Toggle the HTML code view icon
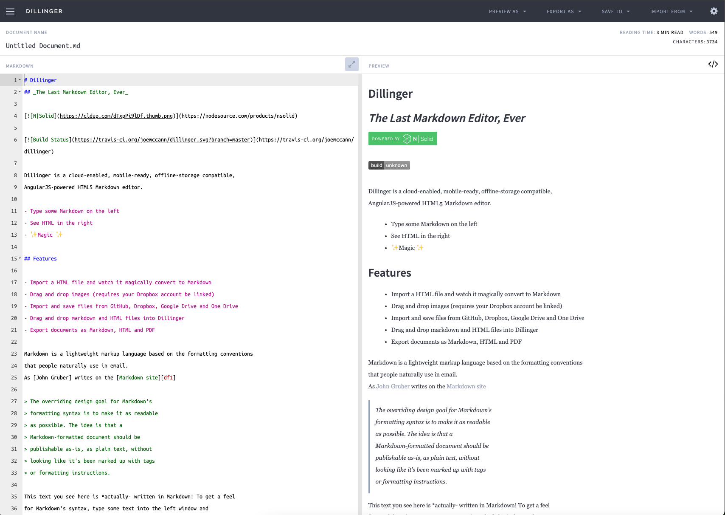 pos(713,64)
